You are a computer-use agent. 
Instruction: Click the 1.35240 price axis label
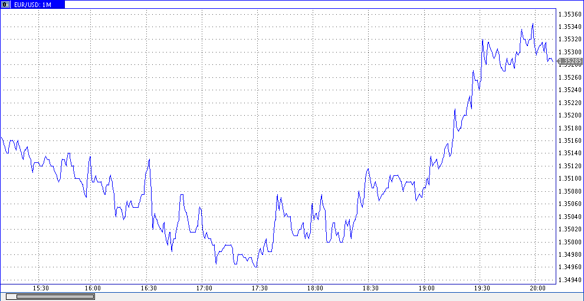570,90
